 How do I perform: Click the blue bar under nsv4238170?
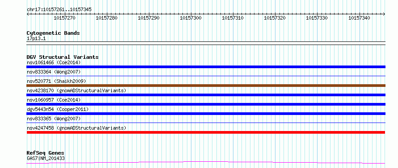(x=206, y=95)
